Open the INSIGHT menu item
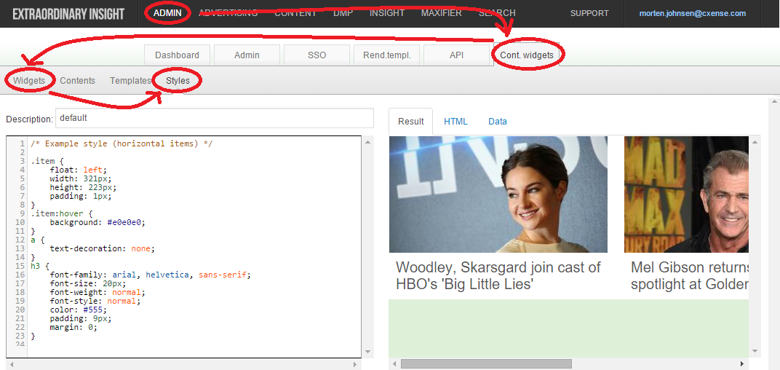 (387, 13)
